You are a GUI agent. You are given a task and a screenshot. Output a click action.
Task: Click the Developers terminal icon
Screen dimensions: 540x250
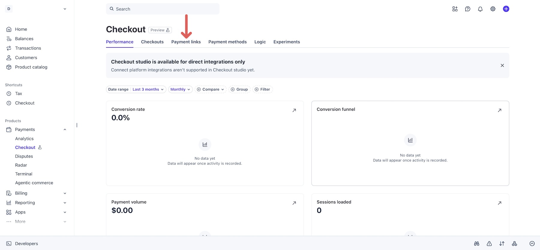coord(9,244)
